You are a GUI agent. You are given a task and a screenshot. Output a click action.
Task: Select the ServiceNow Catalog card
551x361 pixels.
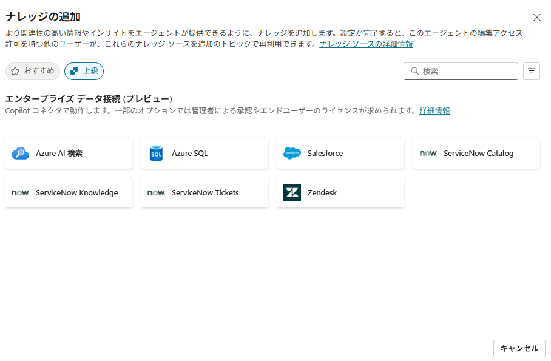point(476,154)
